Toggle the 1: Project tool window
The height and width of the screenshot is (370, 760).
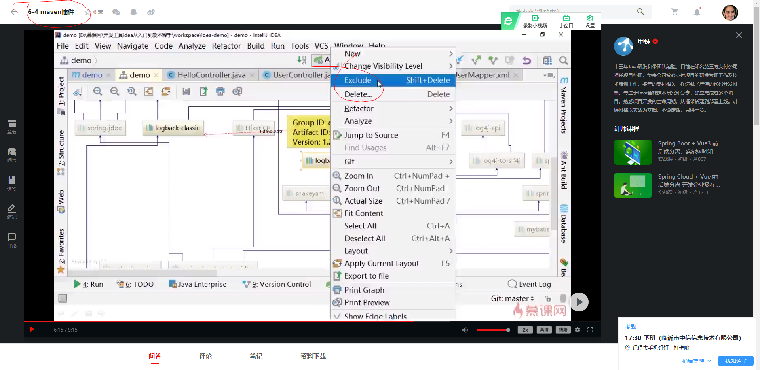[61, 96]
